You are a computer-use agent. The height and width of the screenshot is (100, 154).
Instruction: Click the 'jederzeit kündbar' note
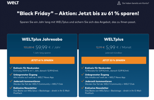tap(114, 53)
